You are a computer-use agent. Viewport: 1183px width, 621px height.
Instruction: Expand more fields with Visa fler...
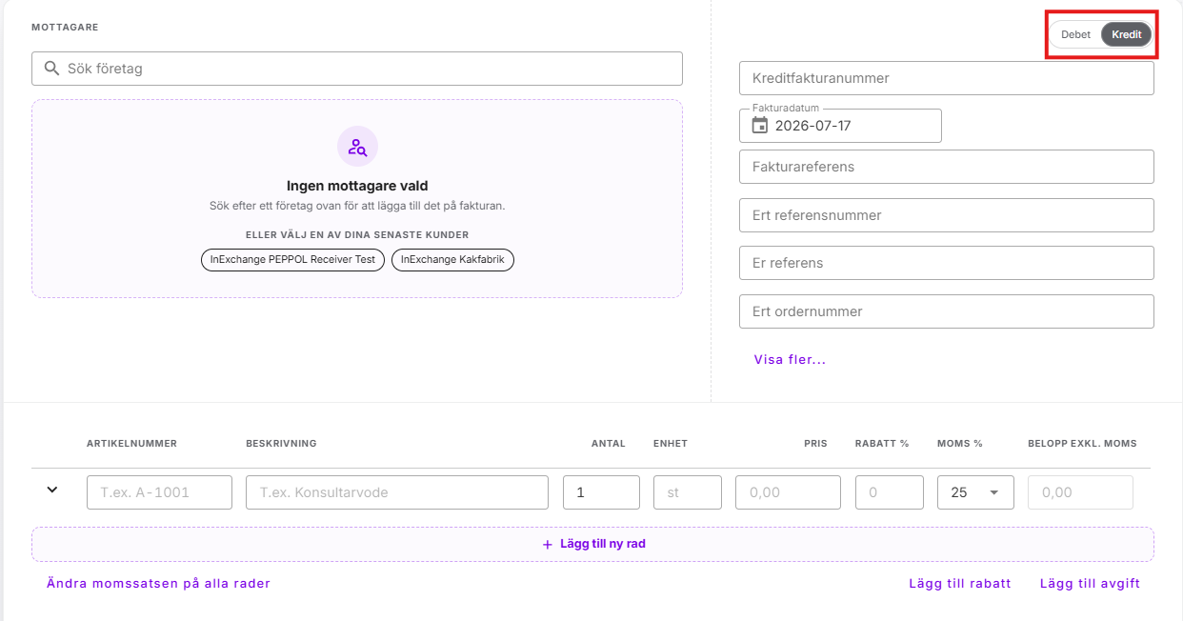pos(790,360)
